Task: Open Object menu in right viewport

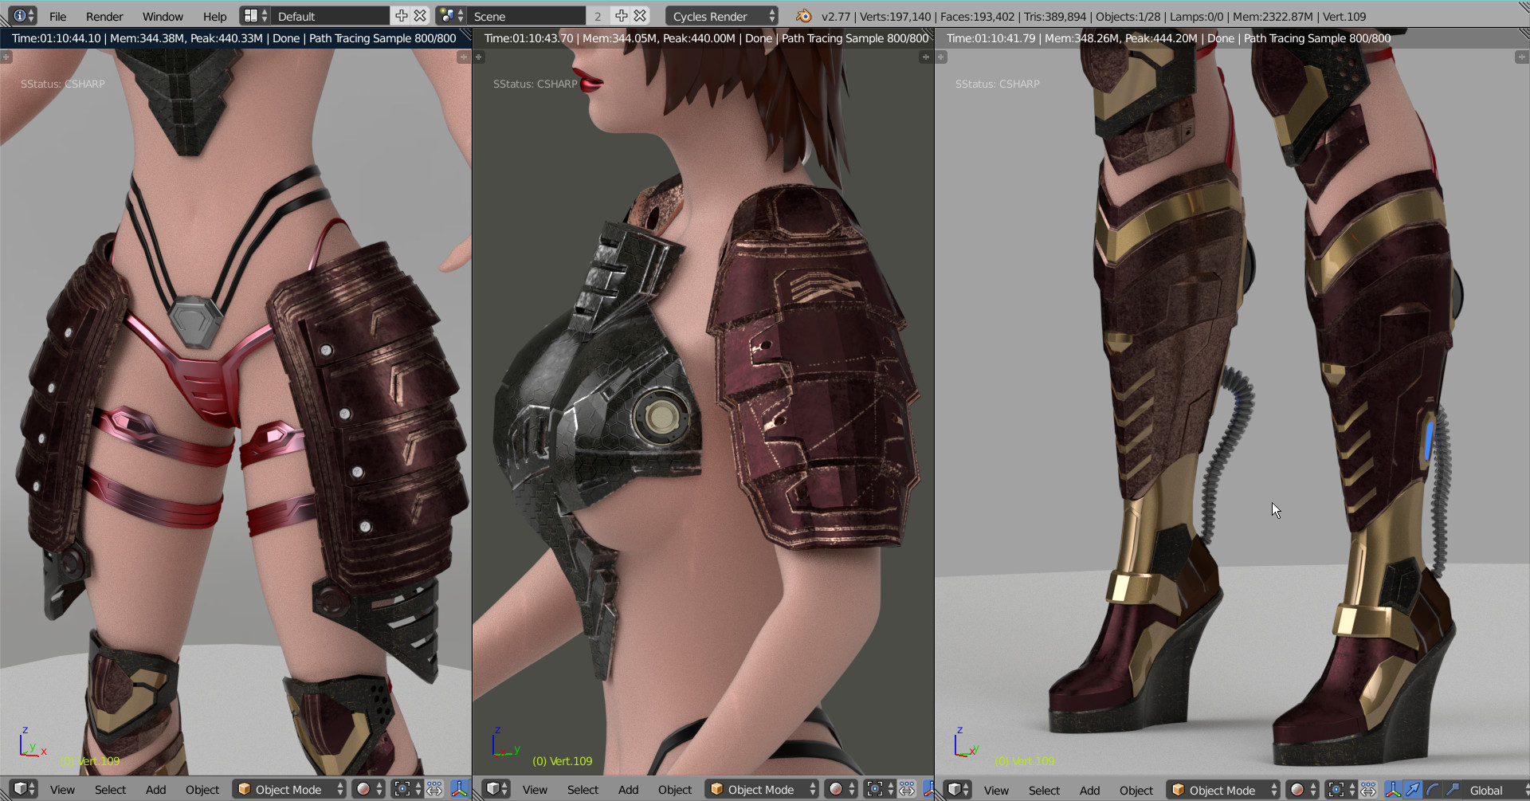Action: [1136, 789]
